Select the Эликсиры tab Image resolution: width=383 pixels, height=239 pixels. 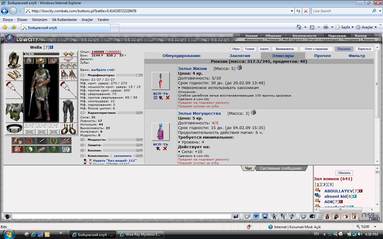pos(283,56)
